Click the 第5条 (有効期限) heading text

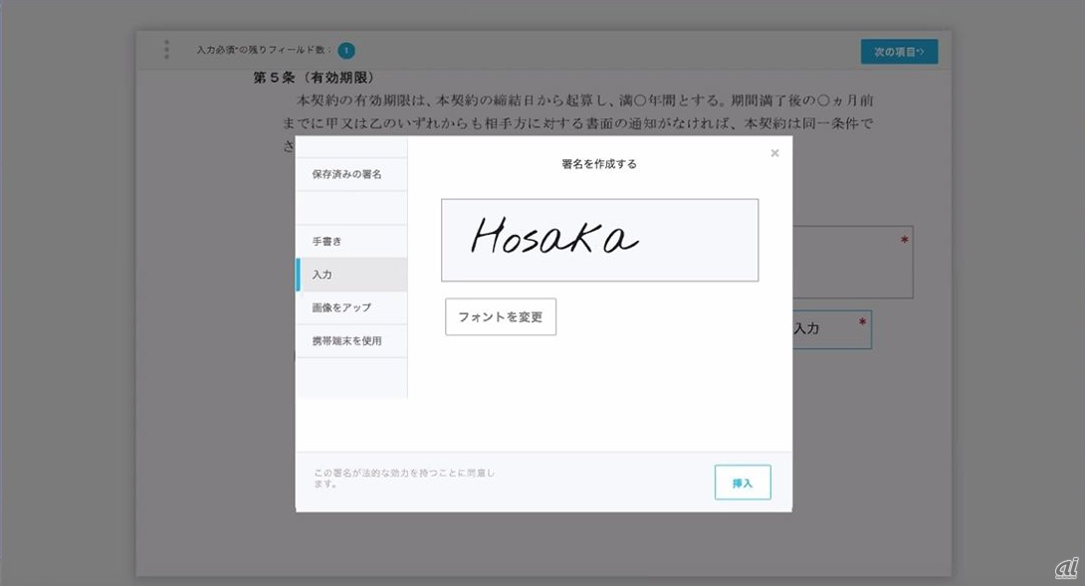click(x=314, y=78)
